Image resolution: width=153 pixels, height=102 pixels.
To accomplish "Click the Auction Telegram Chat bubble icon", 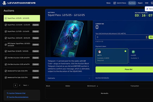I will 8,93.
